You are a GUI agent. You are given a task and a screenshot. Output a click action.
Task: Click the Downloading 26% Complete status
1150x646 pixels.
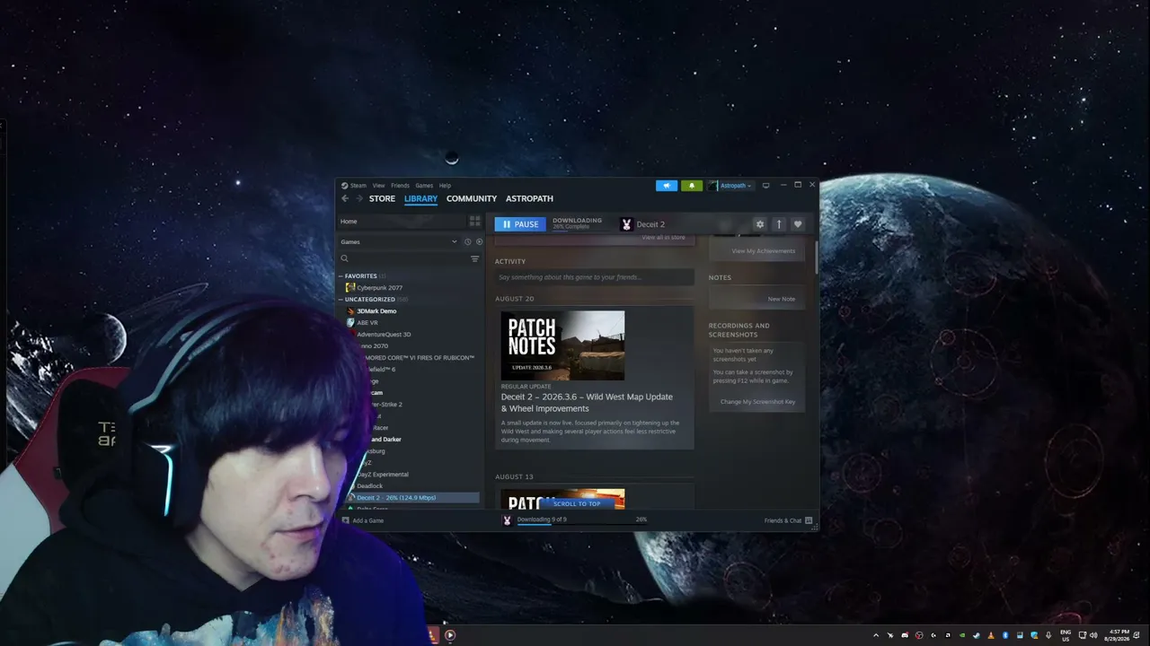[577, 223]
